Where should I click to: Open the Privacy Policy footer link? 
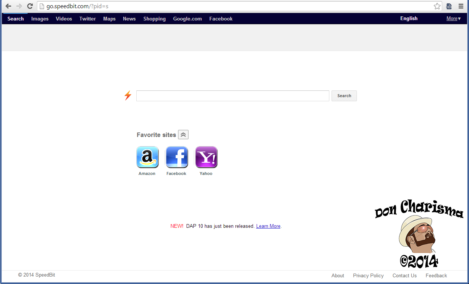point(368,275)
